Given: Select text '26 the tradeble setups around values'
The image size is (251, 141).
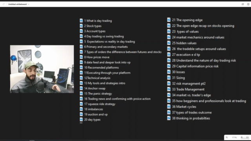Looking at the screenshot, I should point(199,49).
